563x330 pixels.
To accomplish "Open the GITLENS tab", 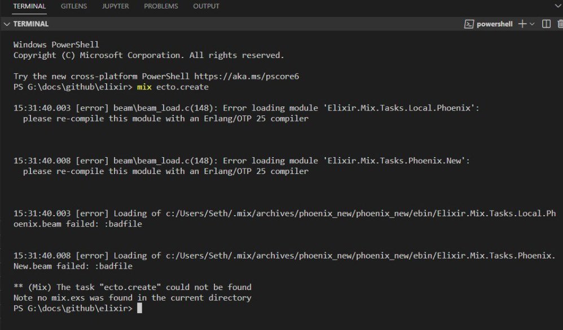I will (x=73, y=6).
